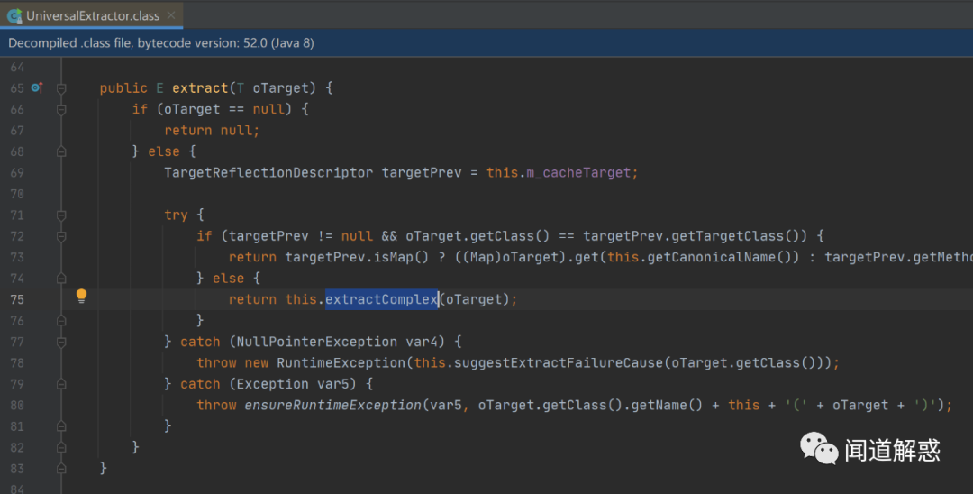Collapse the try block fold on line 71
This screenshot has width=973, height=494.
(x=61, y=215)
